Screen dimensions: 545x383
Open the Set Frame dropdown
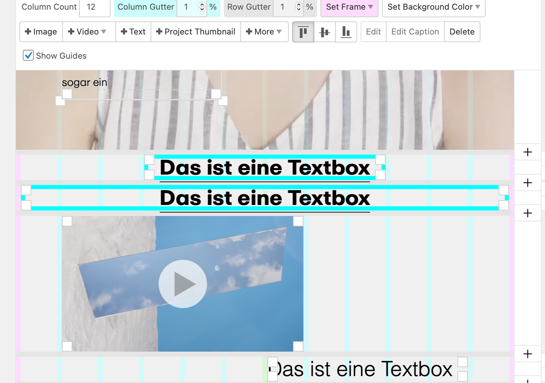[x=349, y=7]
